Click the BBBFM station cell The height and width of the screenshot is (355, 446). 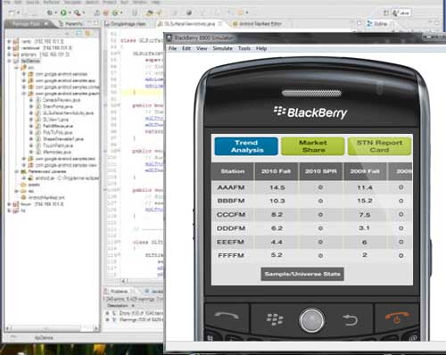tap(231, 201)
